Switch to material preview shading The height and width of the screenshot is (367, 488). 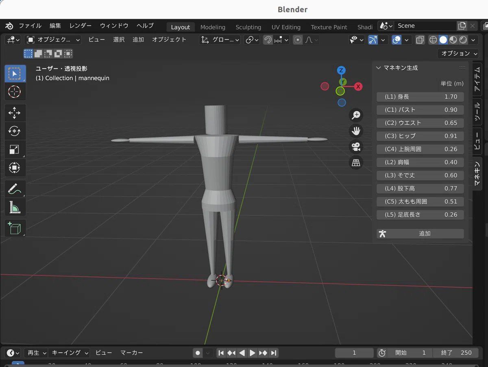click(x=453, y=40)
